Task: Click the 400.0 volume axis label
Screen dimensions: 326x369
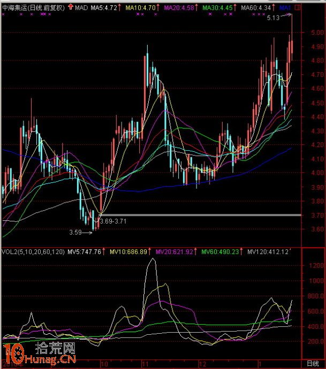Action: [316, 326]
